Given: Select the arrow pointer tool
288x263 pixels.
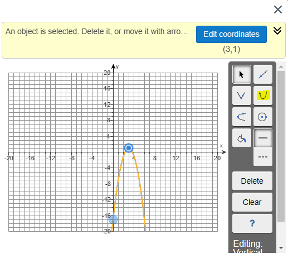Looking at the screenshot, I should [242, 74].
